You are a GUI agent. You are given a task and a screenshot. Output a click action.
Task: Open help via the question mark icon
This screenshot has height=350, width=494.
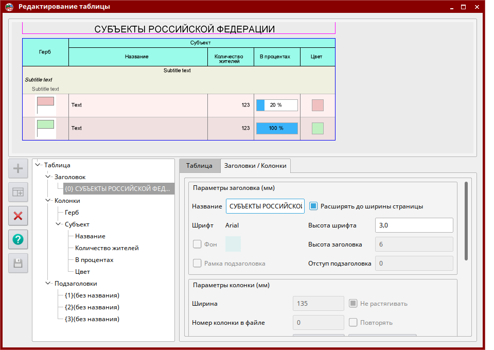pos(17,239)
